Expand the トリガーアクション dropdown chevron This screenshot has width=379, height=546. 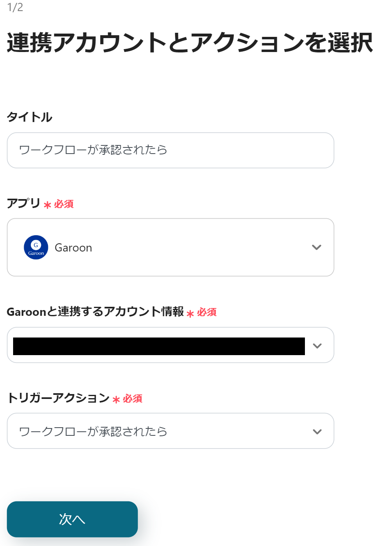[x=317, y=432]
